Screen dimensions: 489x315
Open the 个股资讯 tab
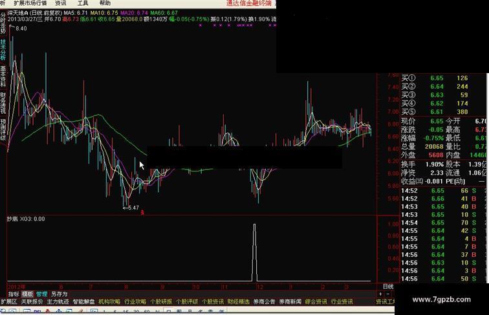(x=213, y=301)
